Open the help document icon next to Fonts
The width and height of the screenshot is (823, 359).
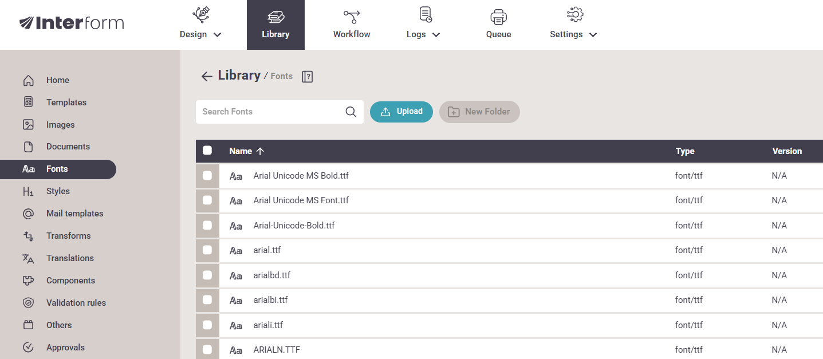point(308,77)
